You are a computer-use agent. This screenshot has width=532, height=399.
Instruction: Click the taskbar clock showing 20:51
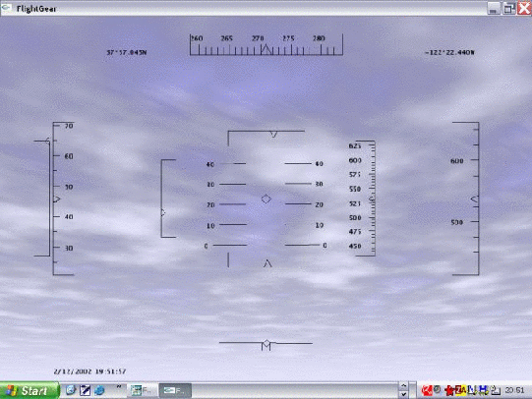pyautogui.click(x=514, y=391)
